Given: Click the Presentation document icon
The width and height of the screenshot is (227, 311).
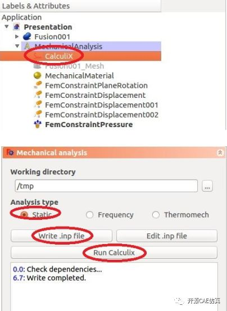Looking at the screenshot, I should (17, 27).
